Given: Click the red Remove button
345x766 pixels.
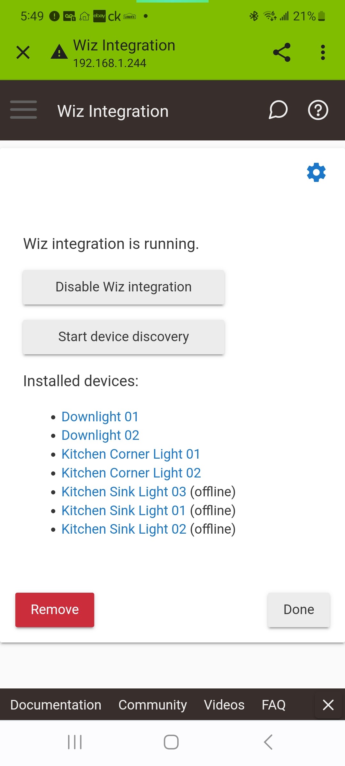Looking at the screenshot, I should point(55,610).
